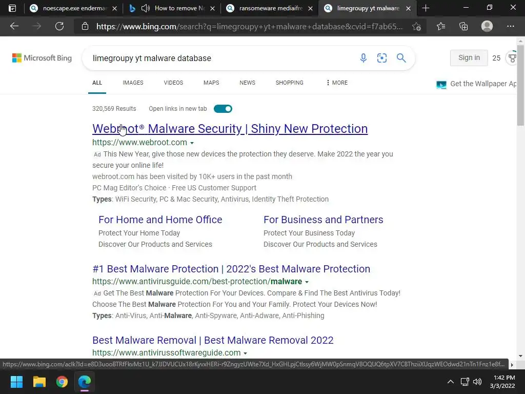This screenshot has width=525, height=394.
Task: Select the MAPS search tab
Action: click(211, 83)
